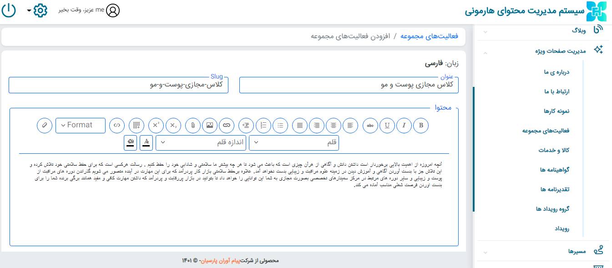Toggle bold formatting in the editor

point(421,125)
